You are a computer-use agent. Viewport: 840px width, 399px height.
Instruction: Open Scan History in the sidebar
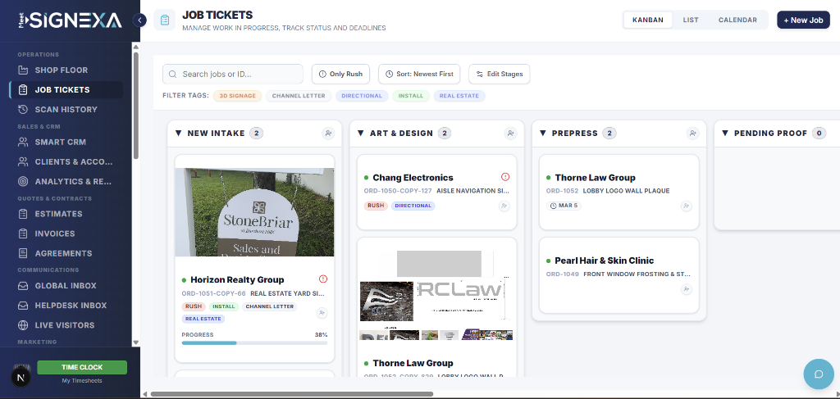(66, 110)
